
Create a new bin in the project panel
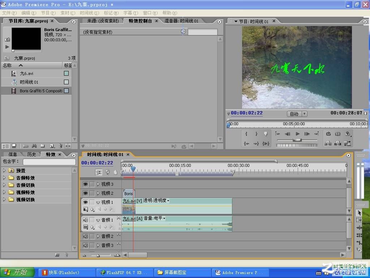43,146
